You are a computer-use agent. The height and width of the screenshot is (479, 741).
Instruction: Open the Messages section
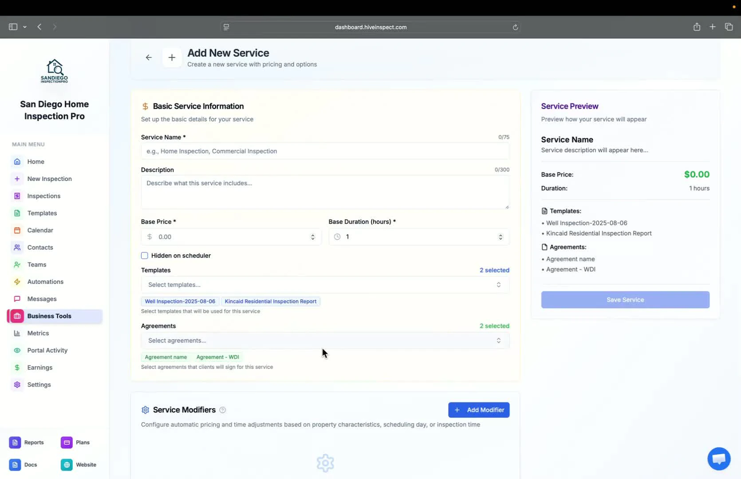[42, 298]
